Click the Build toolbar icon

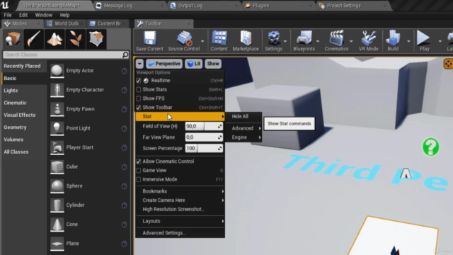tap(394, 38)
